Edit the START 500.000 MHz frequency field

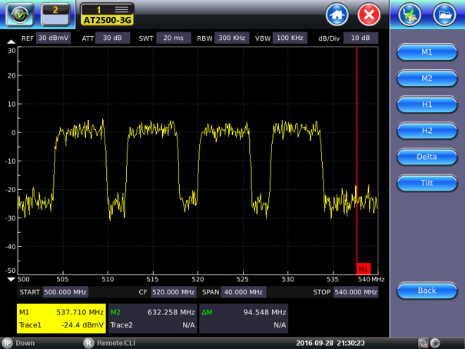(65, 292)
